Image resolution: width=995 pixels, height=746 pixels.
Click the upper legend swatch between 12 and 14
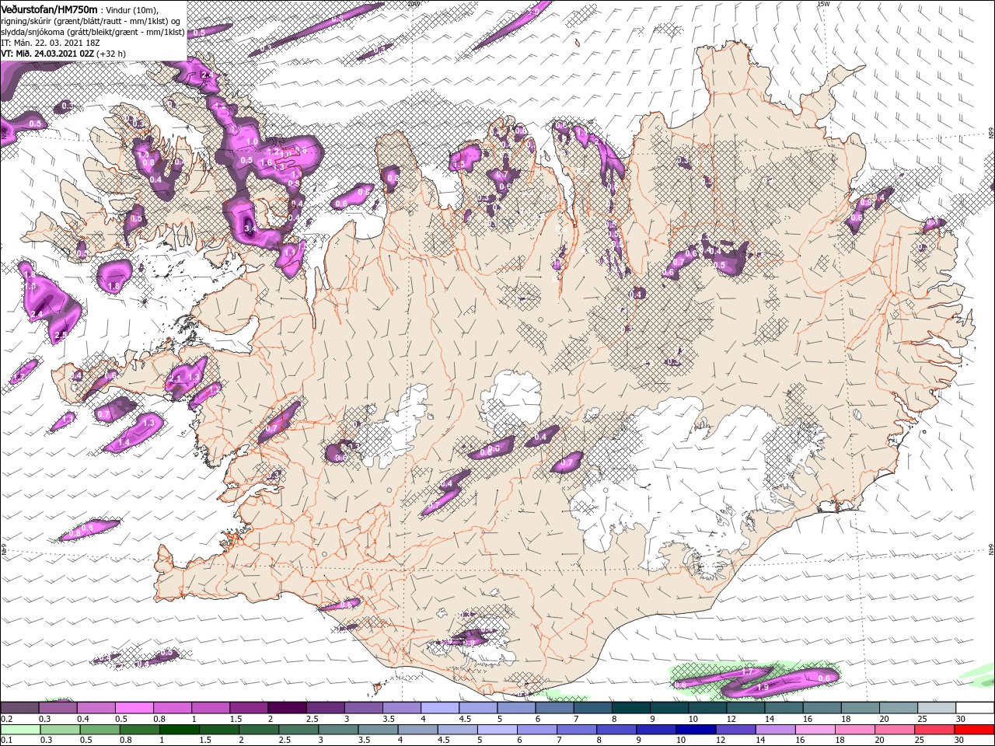point(746,708)
